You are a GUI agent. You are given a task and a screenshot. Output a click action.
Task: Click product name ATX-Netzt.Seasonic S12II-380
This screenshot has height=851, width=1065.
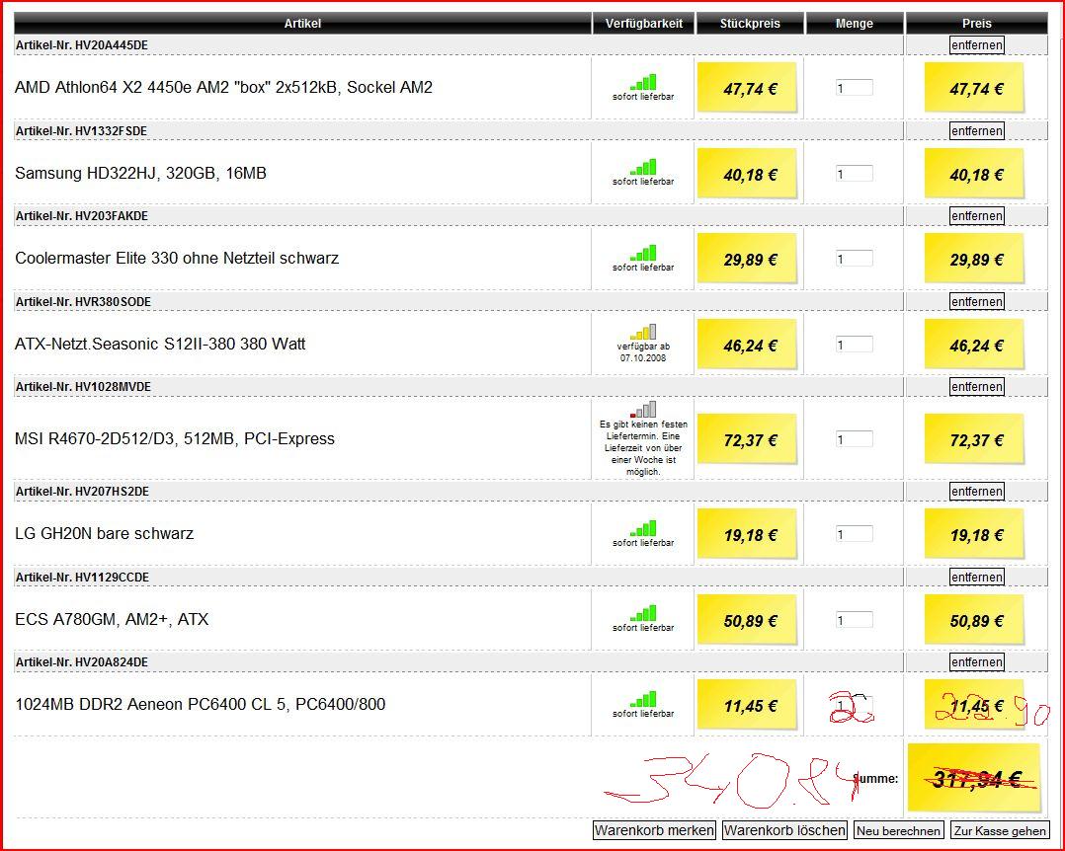pos(160,345)
